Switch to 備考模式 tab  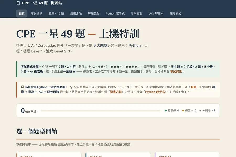[175, 14]
